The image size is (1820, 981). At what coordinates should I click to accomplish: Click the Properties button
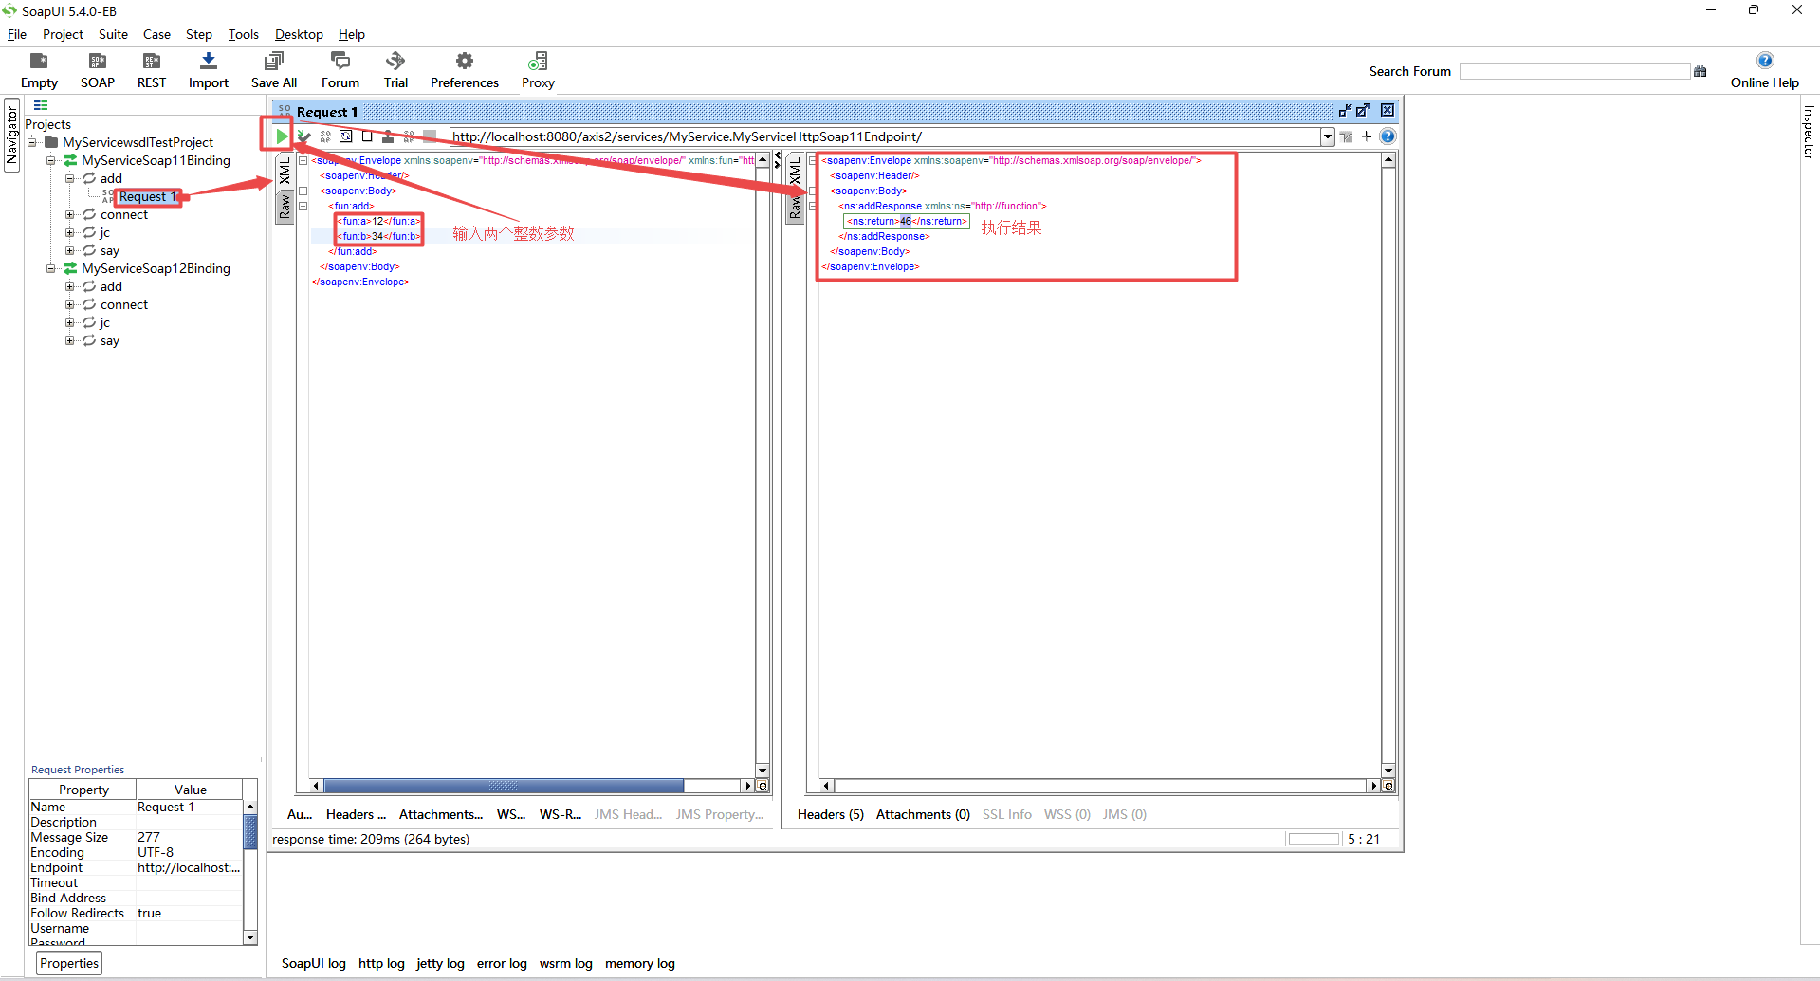pyautogui.click(x=69, y=963)
